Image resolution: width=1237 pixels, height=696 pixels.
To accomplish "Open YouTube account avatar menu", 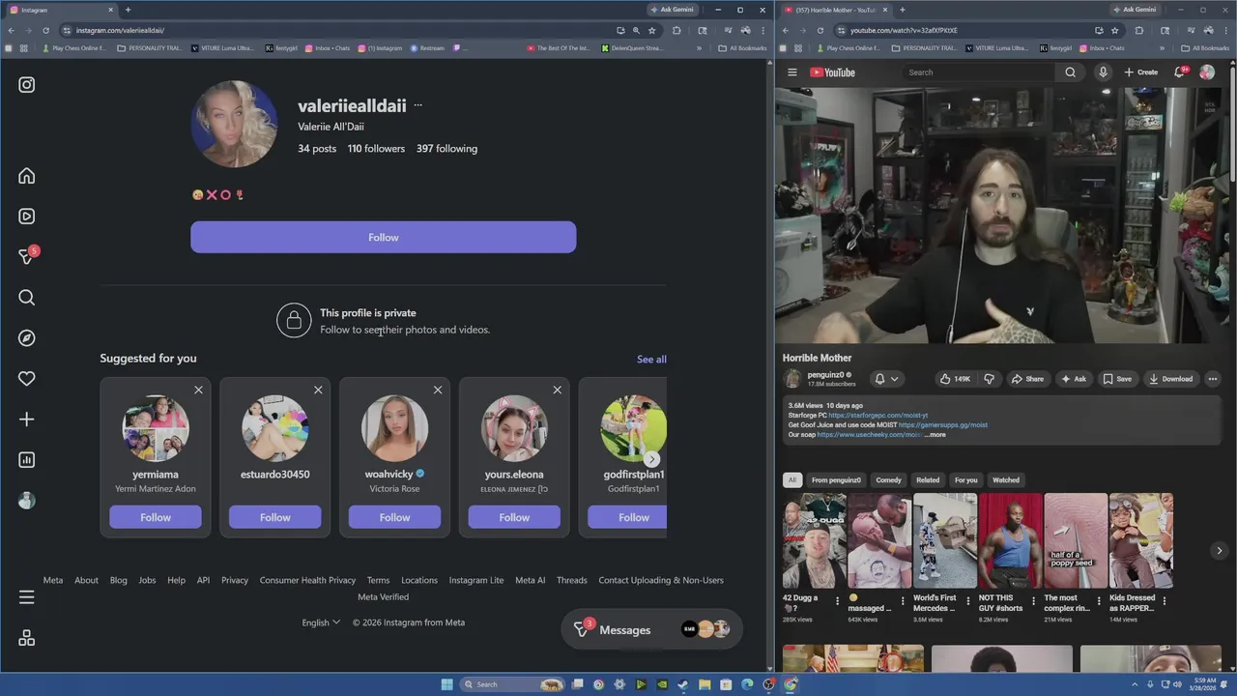I will (x=1207, y=72).
